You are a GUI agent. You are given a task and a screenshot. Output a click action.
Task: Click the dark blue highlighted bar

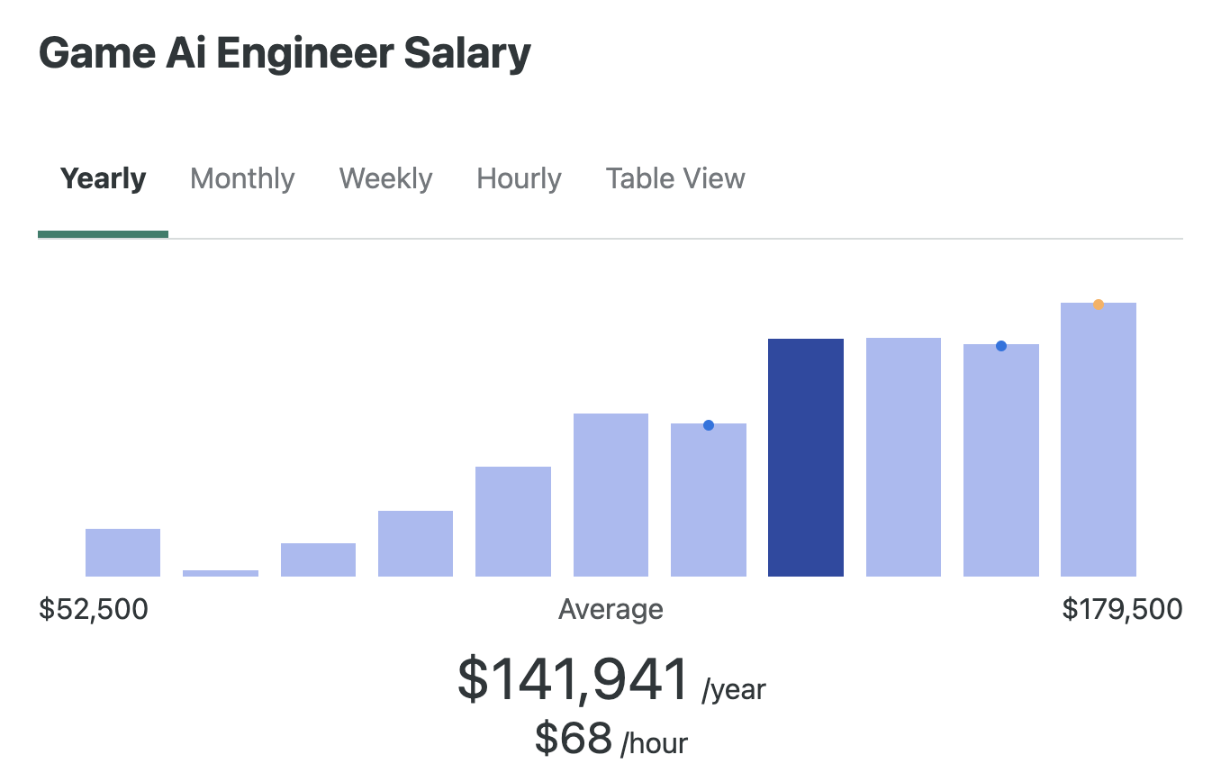point(805,458)
